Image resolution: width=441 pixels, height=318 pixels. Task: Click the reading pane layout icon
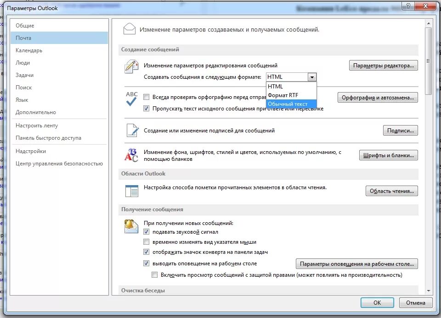(132, 191)
